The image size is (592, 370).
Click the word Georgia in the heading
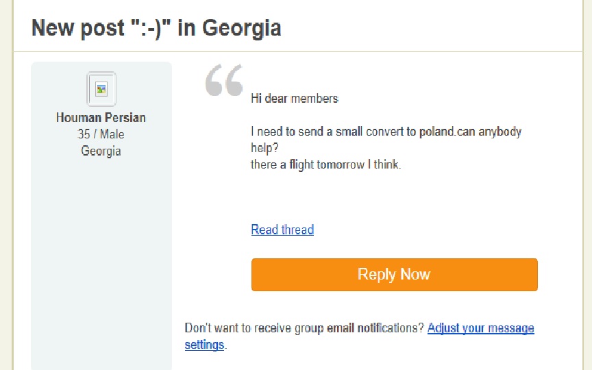tap(241, 28)
